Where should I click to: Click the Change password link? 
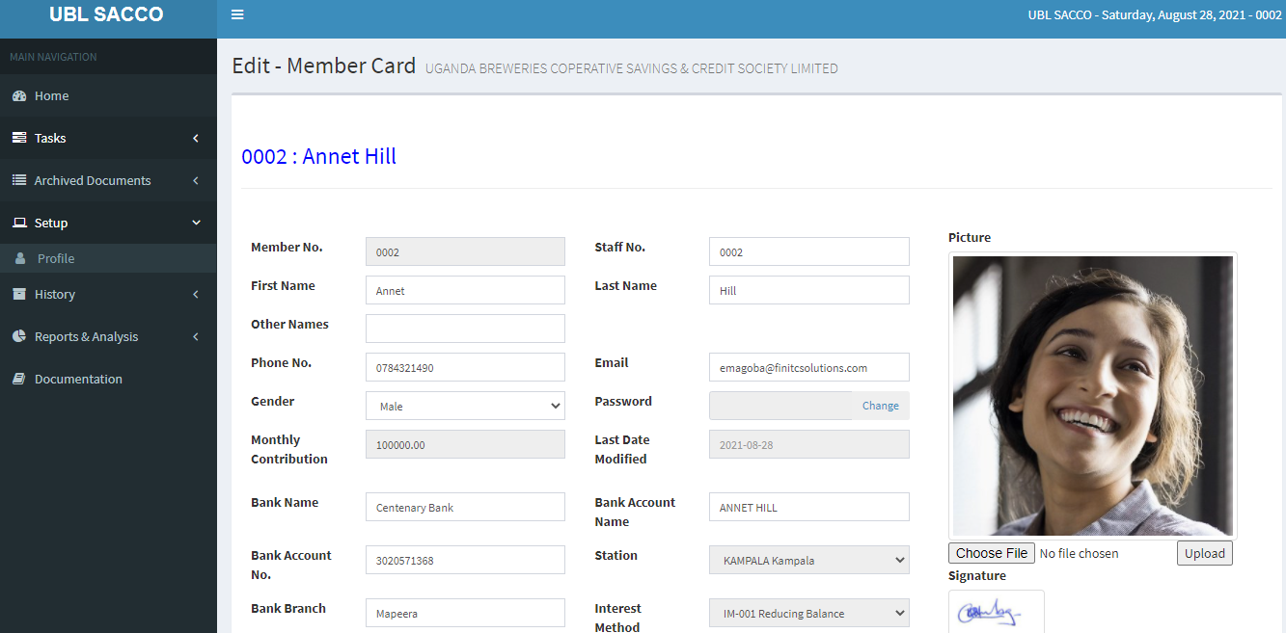click(880, 407)
